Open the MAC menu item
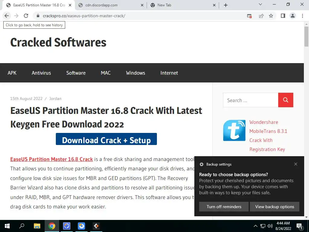Image resolution: width=309 pixels, height=232 pixels. (x=106, y=73)
